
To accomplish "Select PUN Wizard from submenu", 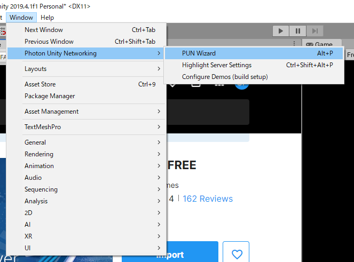I will (254, 53).
